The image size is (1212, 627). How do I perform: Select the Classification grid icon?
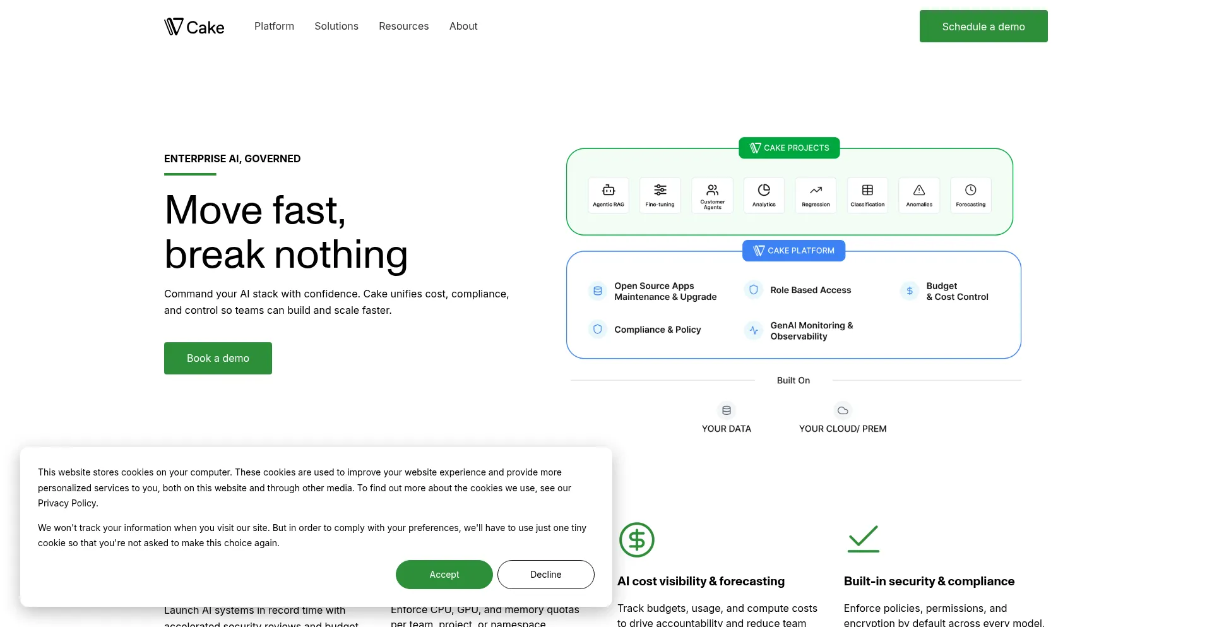click(x=867, y=190)
